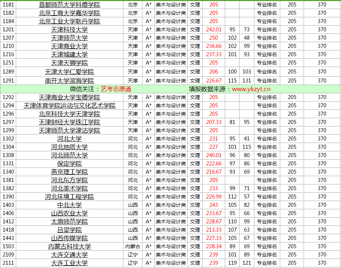Click the 中北大学 link
Screen dimensions: 341x268
click(x=69, y=205)
